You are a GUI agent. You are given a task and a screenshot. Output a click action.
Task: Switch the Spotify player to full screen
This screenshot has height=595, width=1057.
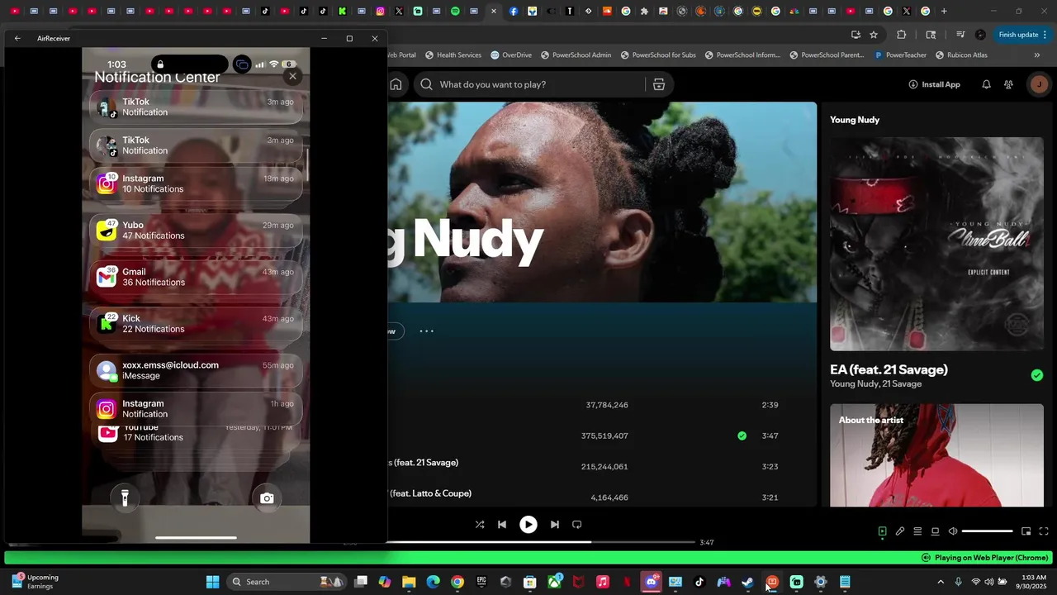pyautogui.click(x=1044, y=531)
